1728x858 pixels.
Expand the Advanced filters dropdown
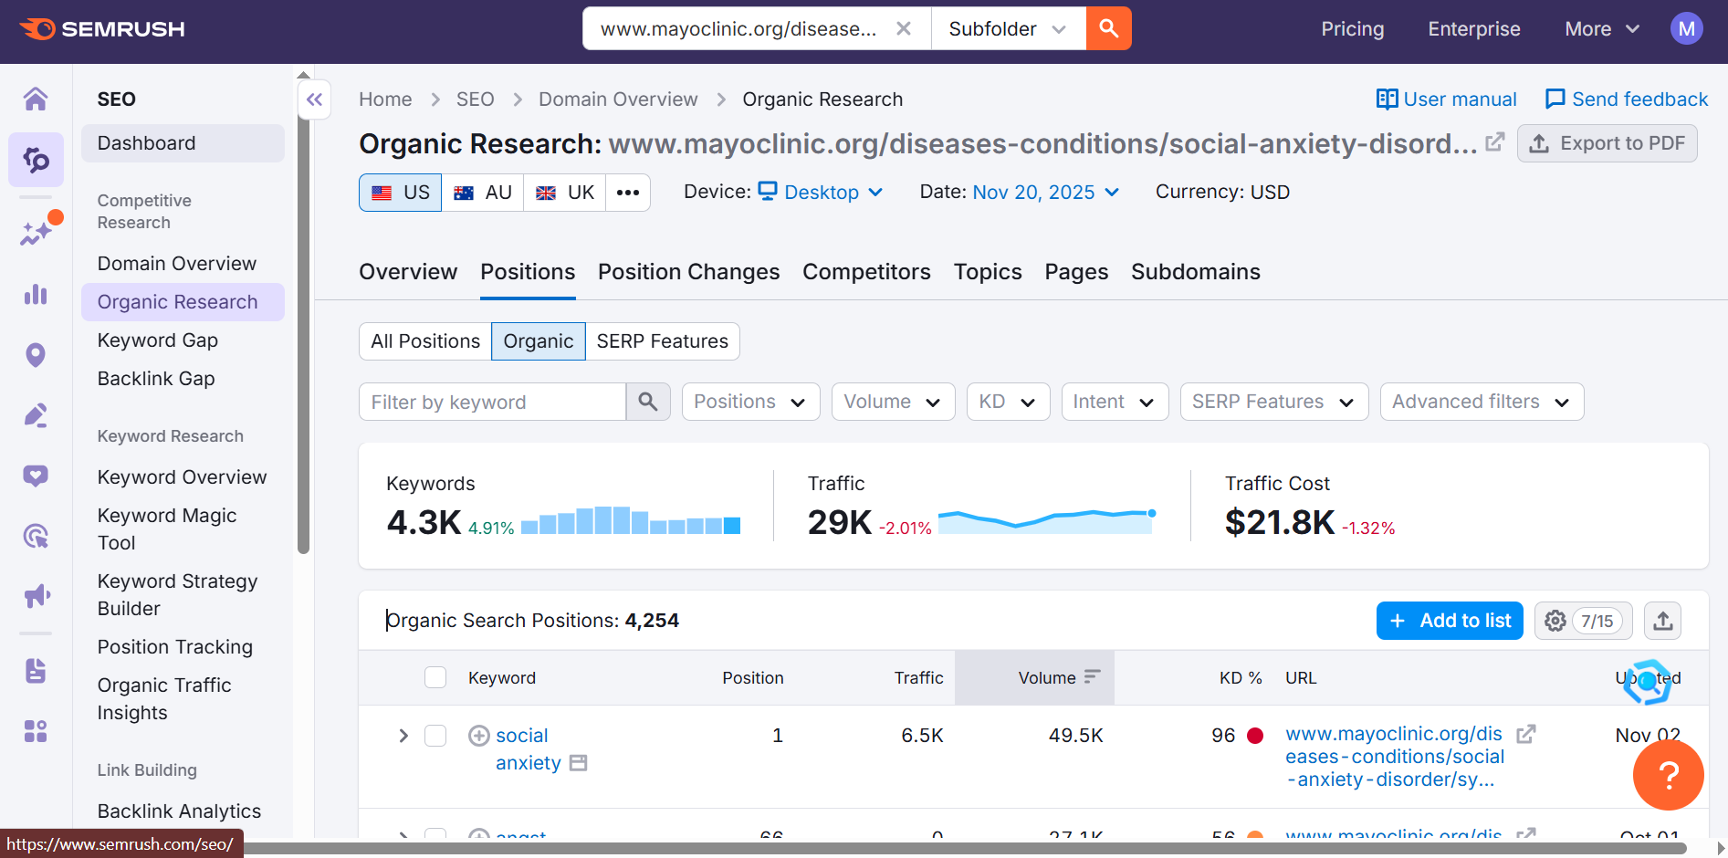pyautogui.click(x=1481, y=402)
